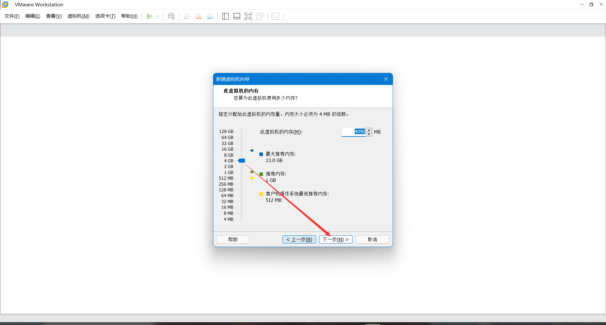Click the 推荐内存 legend text
The height and width of the screenshot is (325, 606).
[x=276, y=174]
